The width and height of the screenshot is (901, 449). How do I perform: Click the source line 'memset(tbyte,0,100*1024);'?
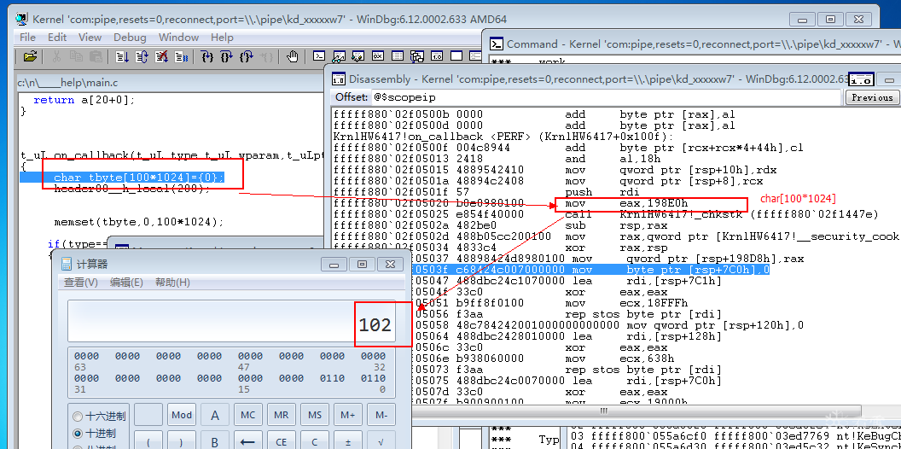139,222
